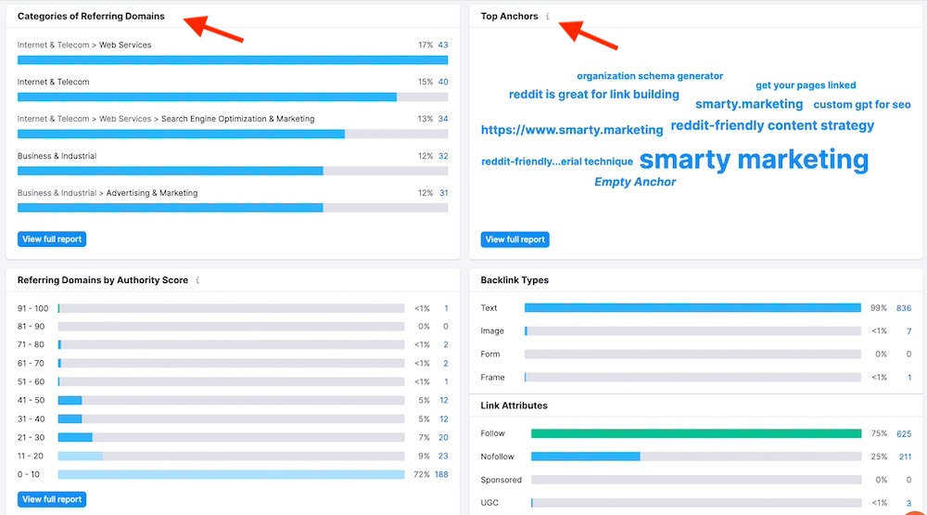927x515 pixels.
Task: Click the 625 Follow links count
Action: tap(903, 433)
